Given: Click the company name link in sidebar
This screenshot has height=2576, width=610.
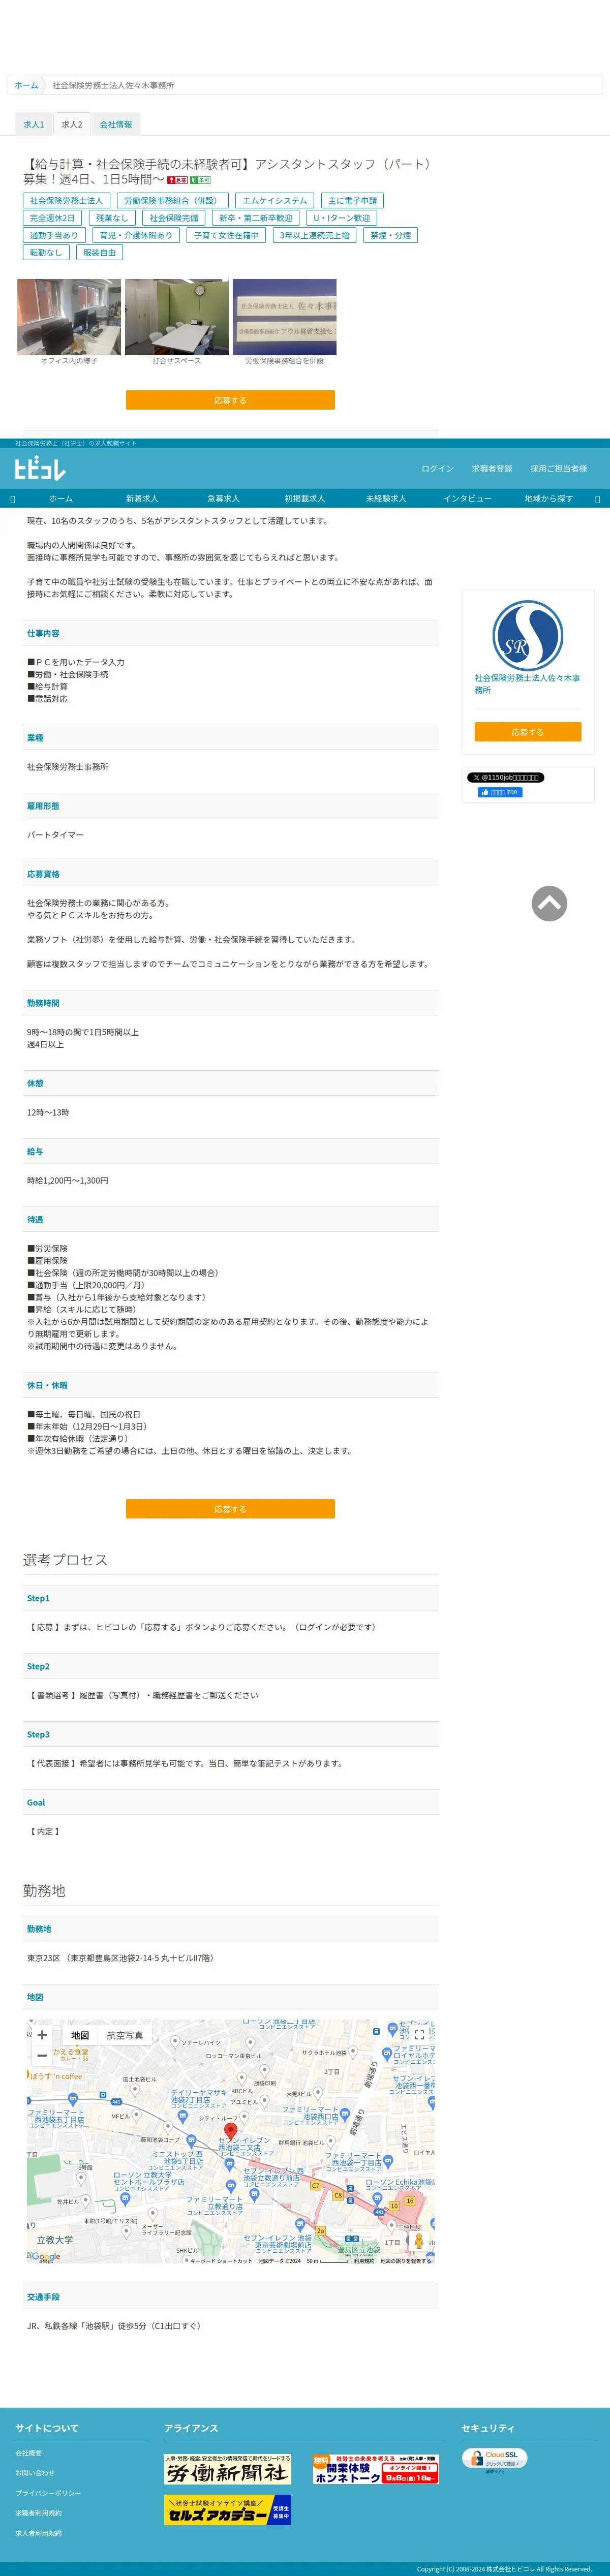Looking at the screenshot, I should click(x=527, y=684).
